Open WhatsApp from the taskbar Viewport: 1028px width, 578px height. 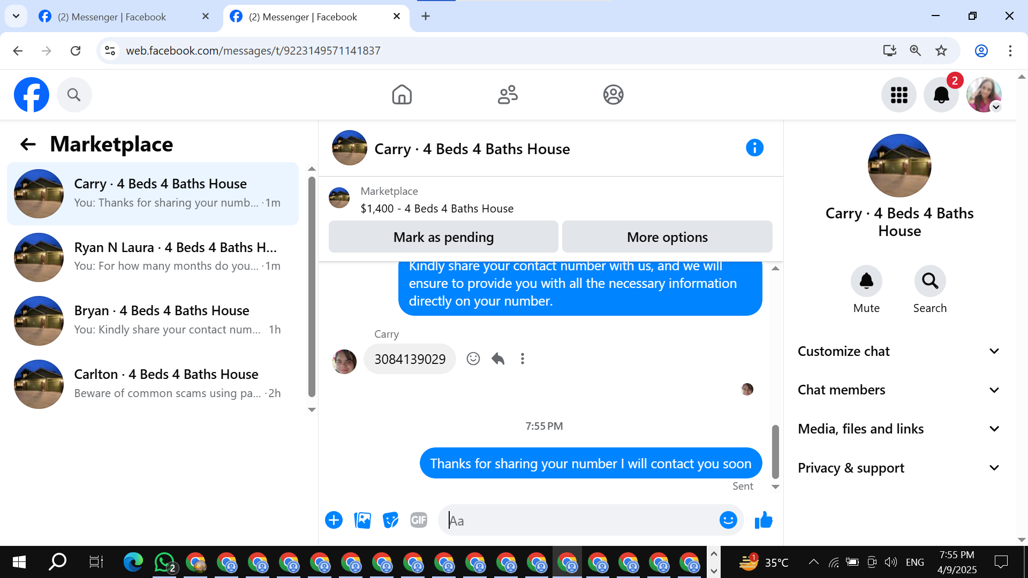click(164, 562)
